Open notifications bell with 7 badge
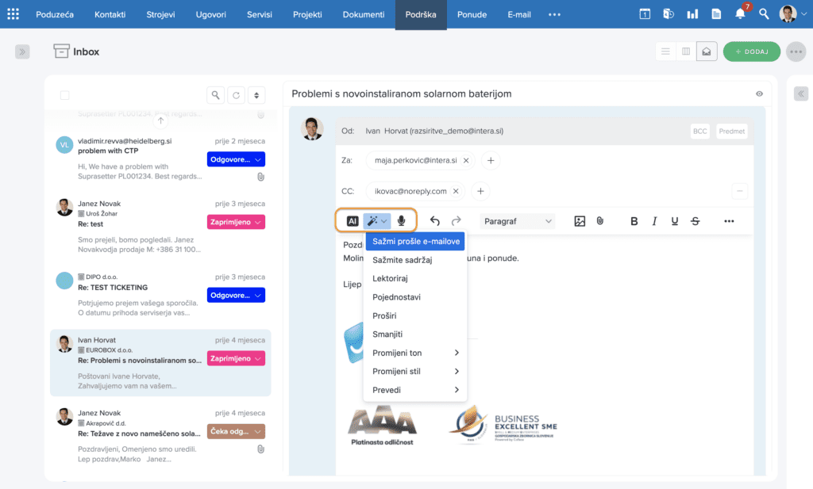Image resolution: width=813 pixels, height=489 pixels. [740, 14]
